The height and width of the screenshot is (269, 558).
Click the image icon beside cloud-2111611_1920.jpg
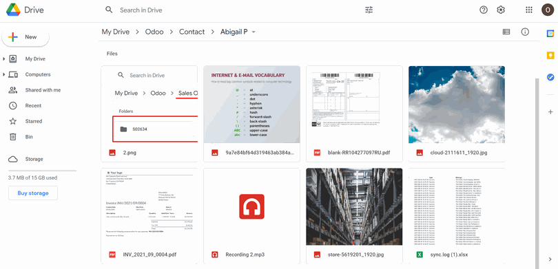pos(420,153)
